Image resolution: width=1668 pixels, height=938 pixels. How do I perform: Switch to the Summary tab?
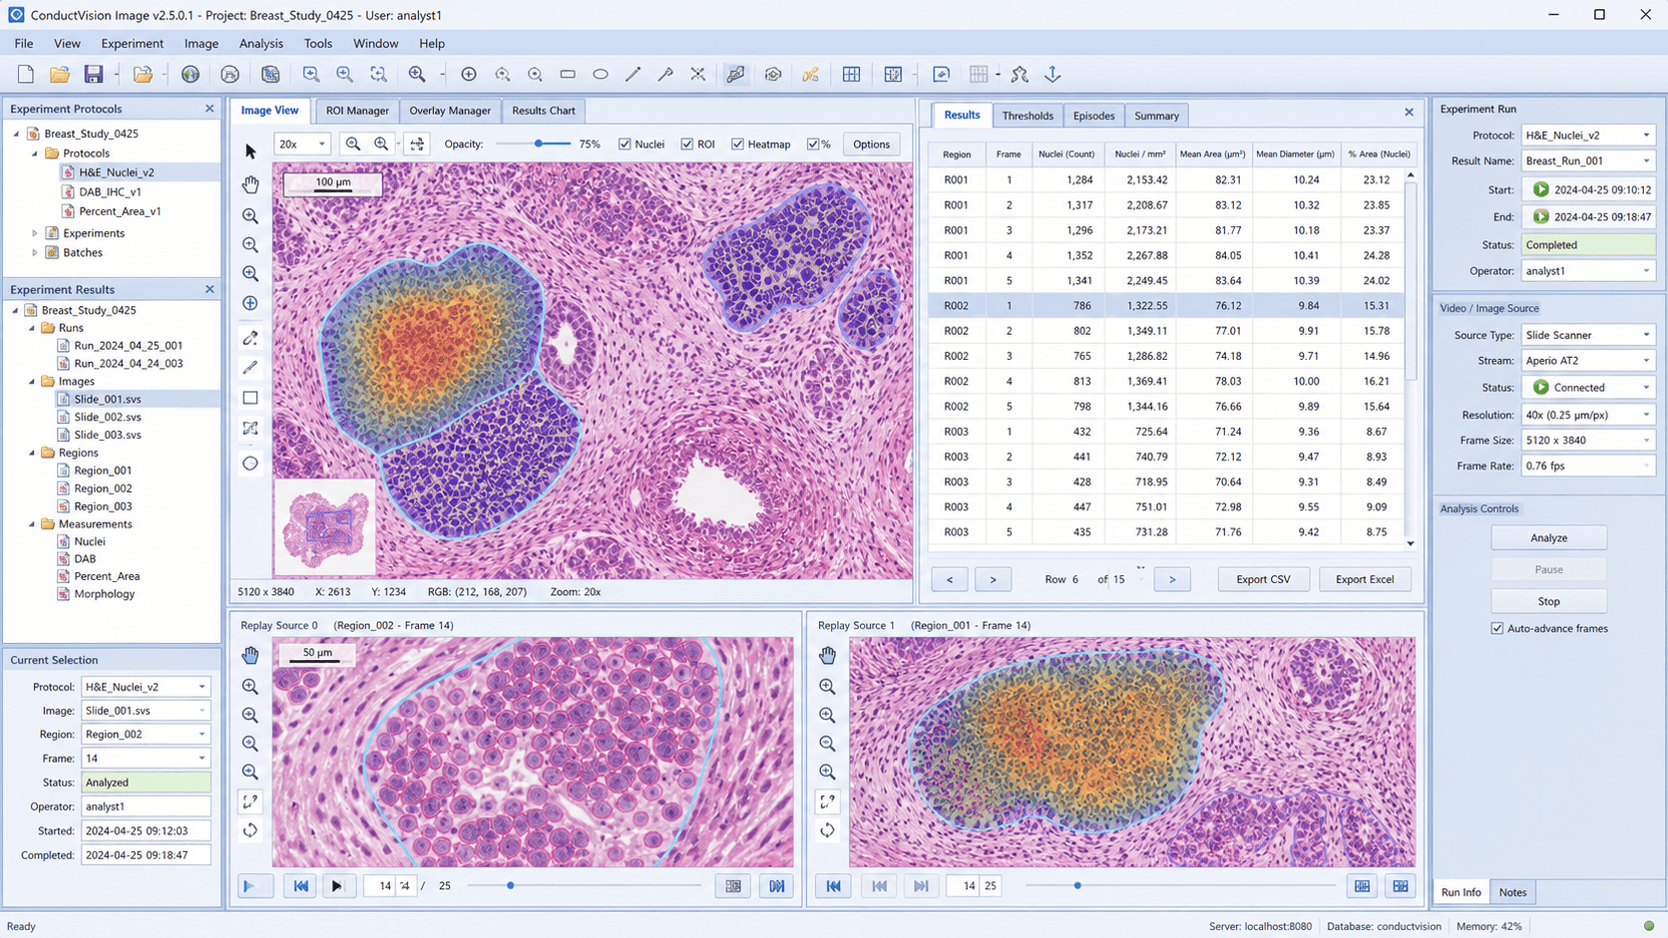point(1156,116)
